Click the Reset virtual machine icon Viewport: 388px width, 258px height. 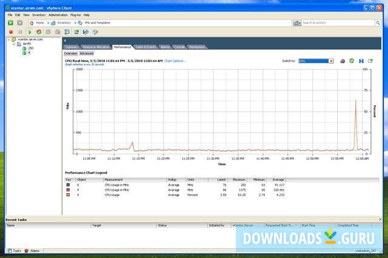(39, 32)
